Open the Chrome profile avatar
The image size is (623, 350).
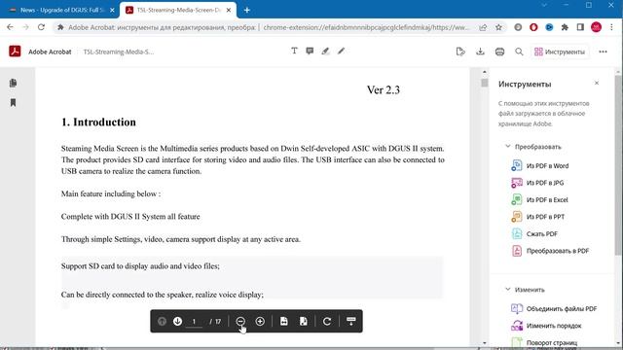pos(596,27)
